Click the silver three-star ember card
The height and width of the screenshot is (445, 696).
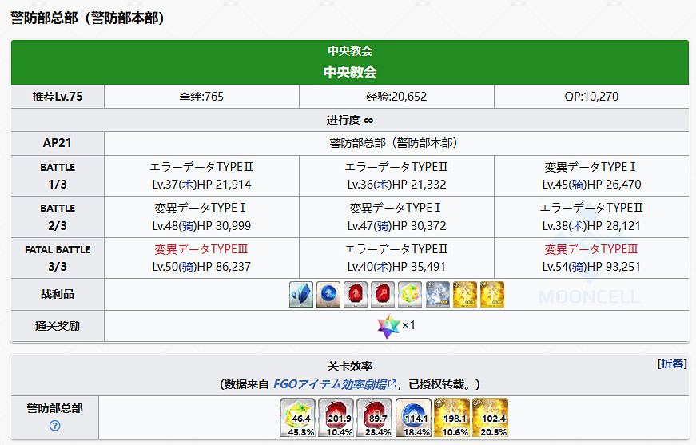click(x=437, y=294)
